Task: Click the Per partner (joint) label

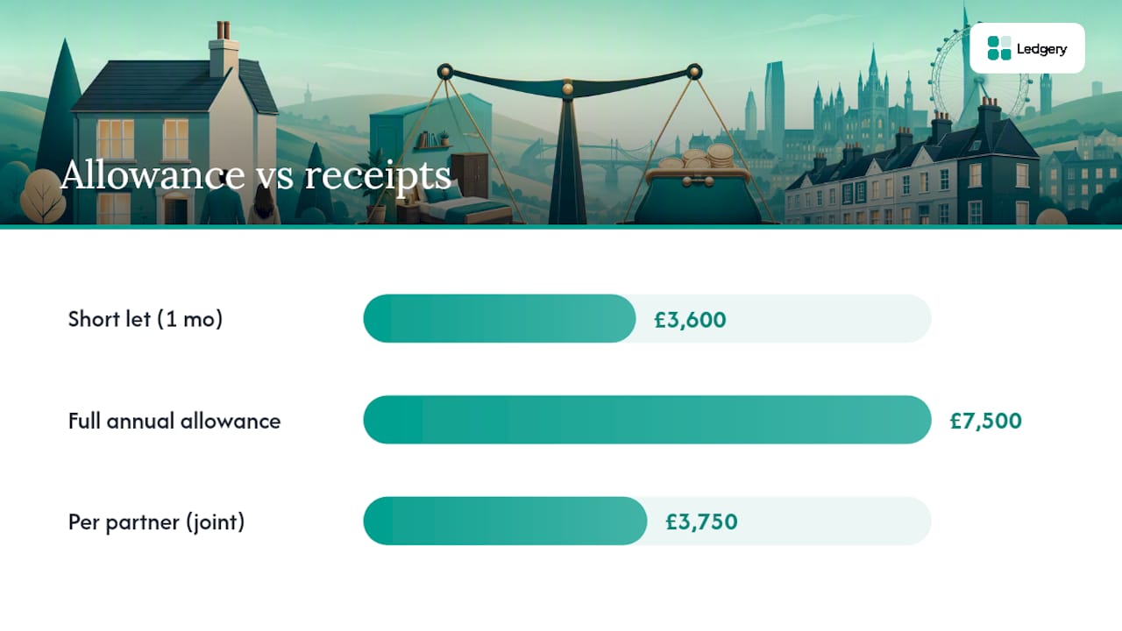Action: click(x=157, y=522)
